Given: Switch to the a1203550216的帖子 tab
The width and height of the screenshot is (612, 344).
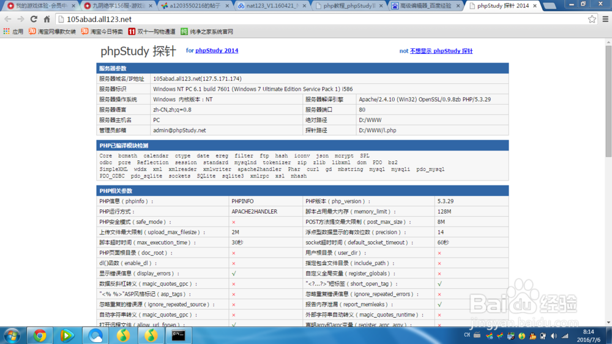Looking at the screenshot, I should (x=194, y=6).
